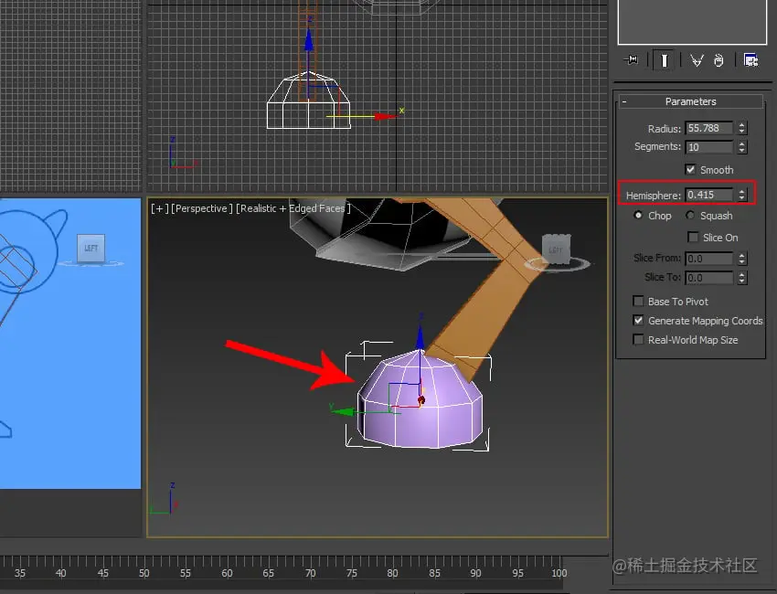777x594 pixels.
Task: Enable Base To Pivot checkbox
Action: click(x=638, y=302)
